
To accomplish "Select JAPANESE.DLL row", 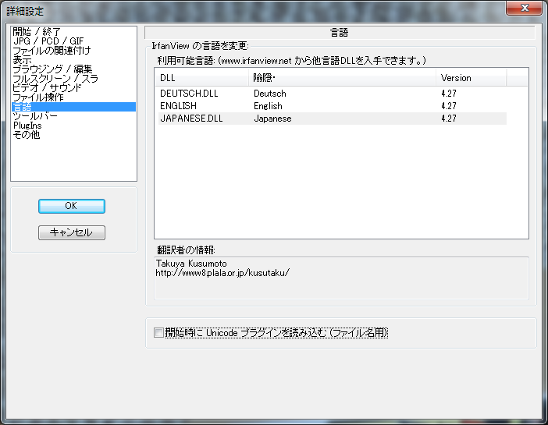I will (333, 119).
